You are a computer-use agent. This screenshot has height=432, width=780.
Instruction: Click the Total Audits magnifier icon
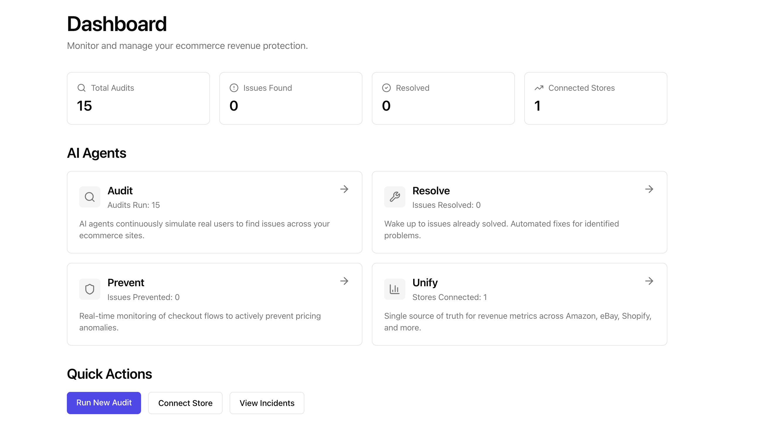pos(81,88)
